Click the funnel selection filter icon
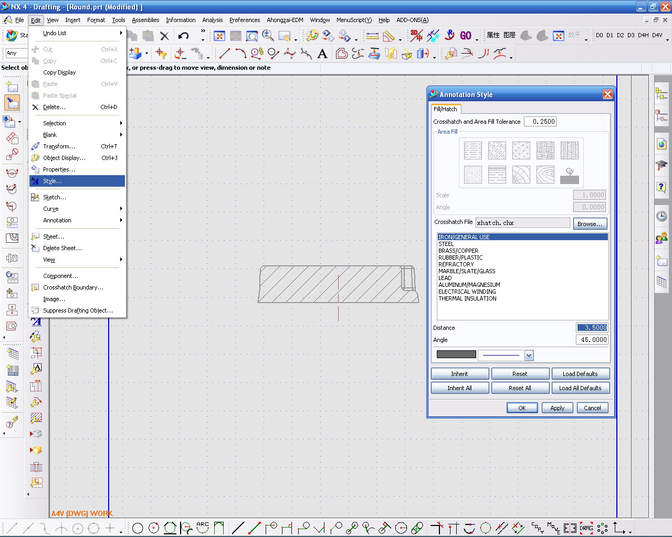The height and width of the screenshot is (537, 672). (x=161, y=53)
